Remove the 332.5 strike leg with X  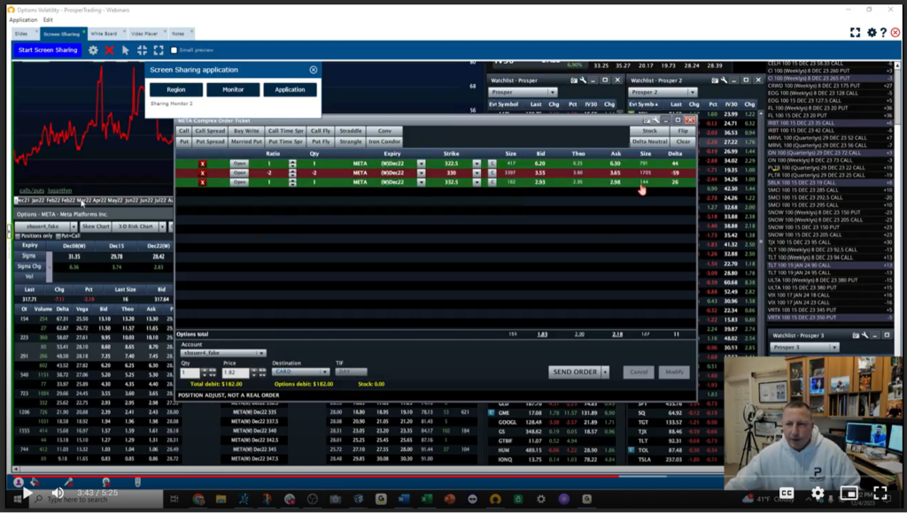(203, 182)
